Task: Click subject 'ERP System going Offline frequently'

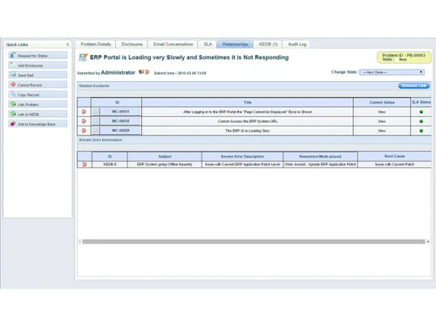Action: 165,164
